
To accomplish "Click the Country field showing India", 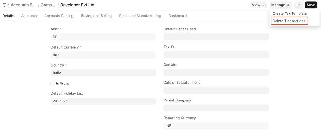I will 103,73.
